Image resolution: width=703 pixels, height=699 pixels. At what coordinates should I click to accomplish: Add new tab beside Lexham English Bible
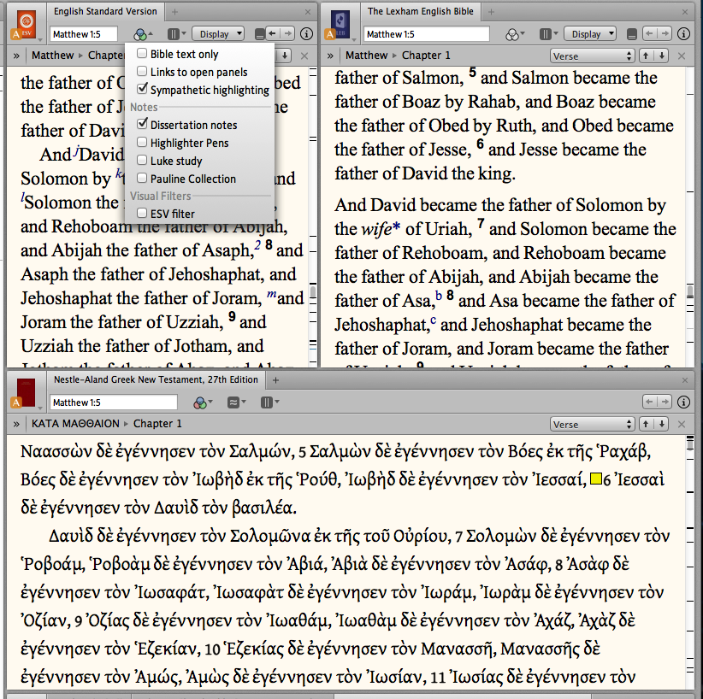491,12
